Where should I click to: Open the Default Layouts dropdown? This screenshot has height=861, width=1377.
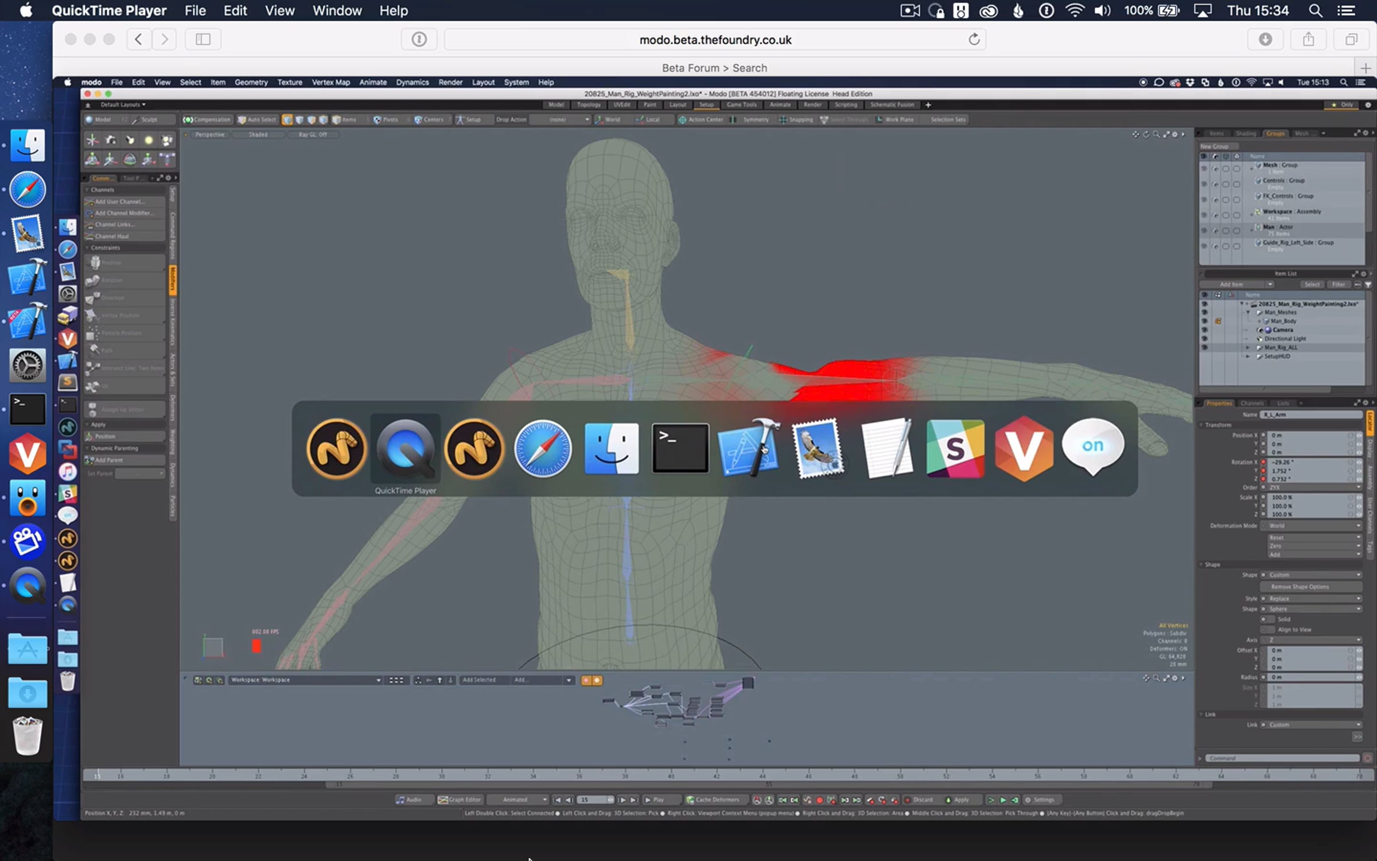click(123, 105)
